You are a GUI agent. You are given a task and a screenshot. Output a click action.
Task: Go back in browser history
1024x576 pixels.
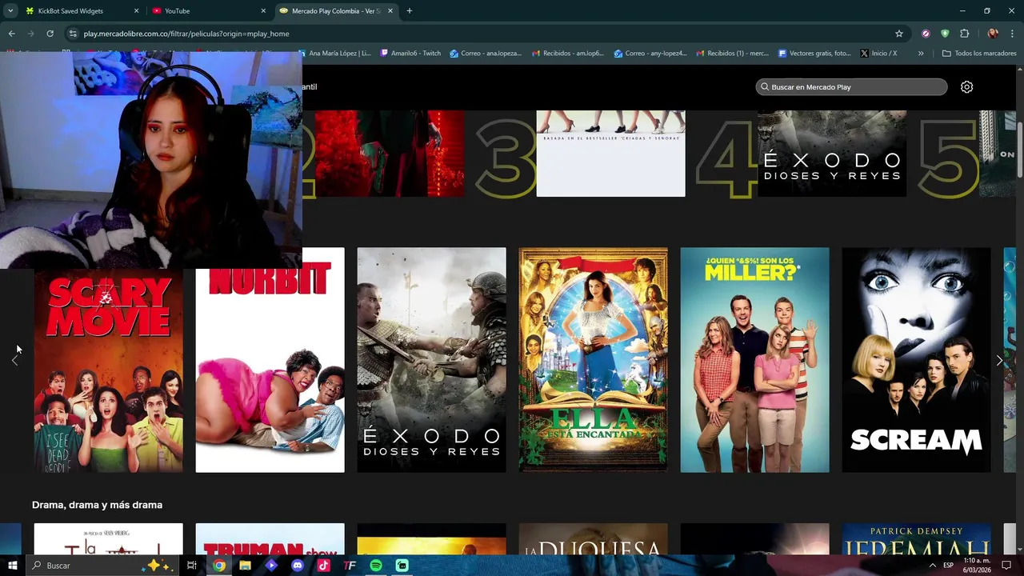point(11,34)
